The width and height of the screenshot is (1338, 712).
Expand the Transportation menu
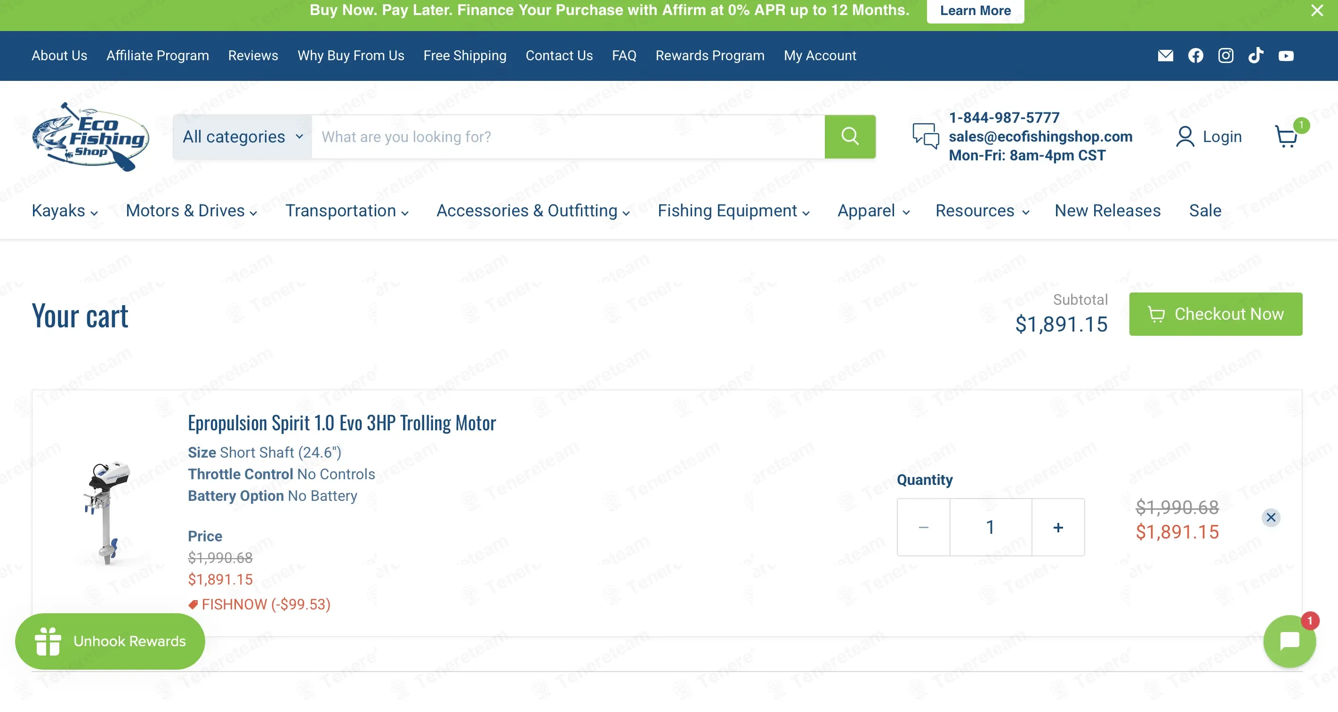tap(347, 211)
